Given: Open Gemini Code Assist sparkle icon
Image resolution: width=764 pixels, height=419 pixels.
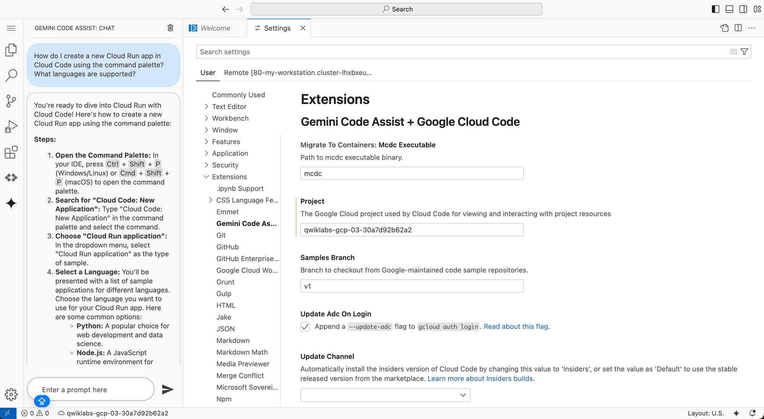Looking at the screenshot, I should click(11, 203).
